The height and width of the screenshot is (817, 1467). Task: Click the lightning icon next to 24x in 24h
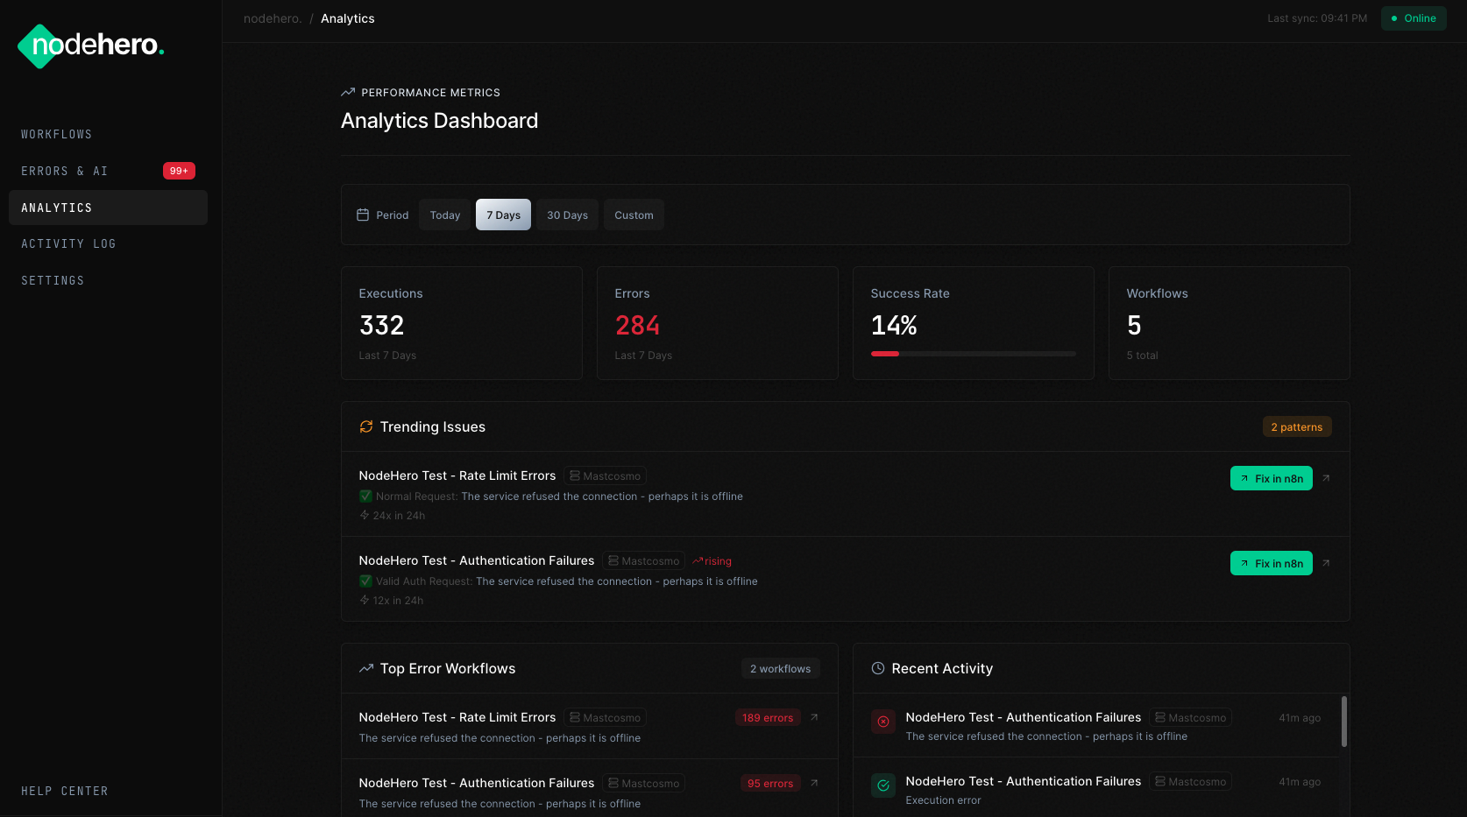[364, 515]
